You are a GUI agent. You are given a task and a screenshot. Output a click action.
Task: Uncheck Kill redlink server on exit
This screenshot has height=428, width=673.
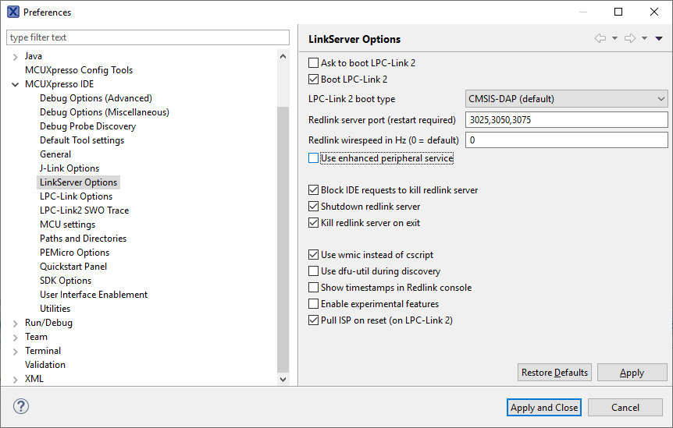tap(314, 223)
